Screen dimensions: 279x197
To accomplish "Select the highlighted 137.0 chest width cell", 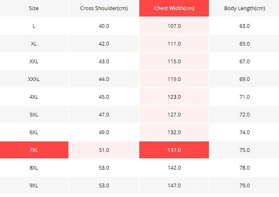I will pyautogui.click(x=174, y=150).
